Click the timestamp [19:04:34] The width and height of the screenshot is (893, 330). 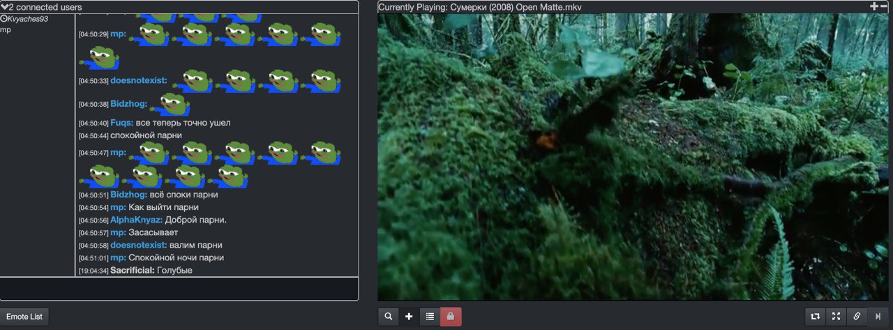tap(93, 271)
